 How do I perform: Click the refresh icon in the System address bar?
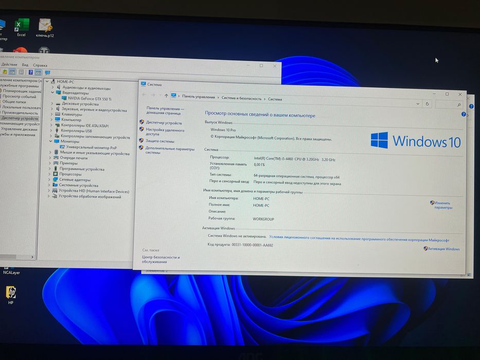click(x=427, y=104)
